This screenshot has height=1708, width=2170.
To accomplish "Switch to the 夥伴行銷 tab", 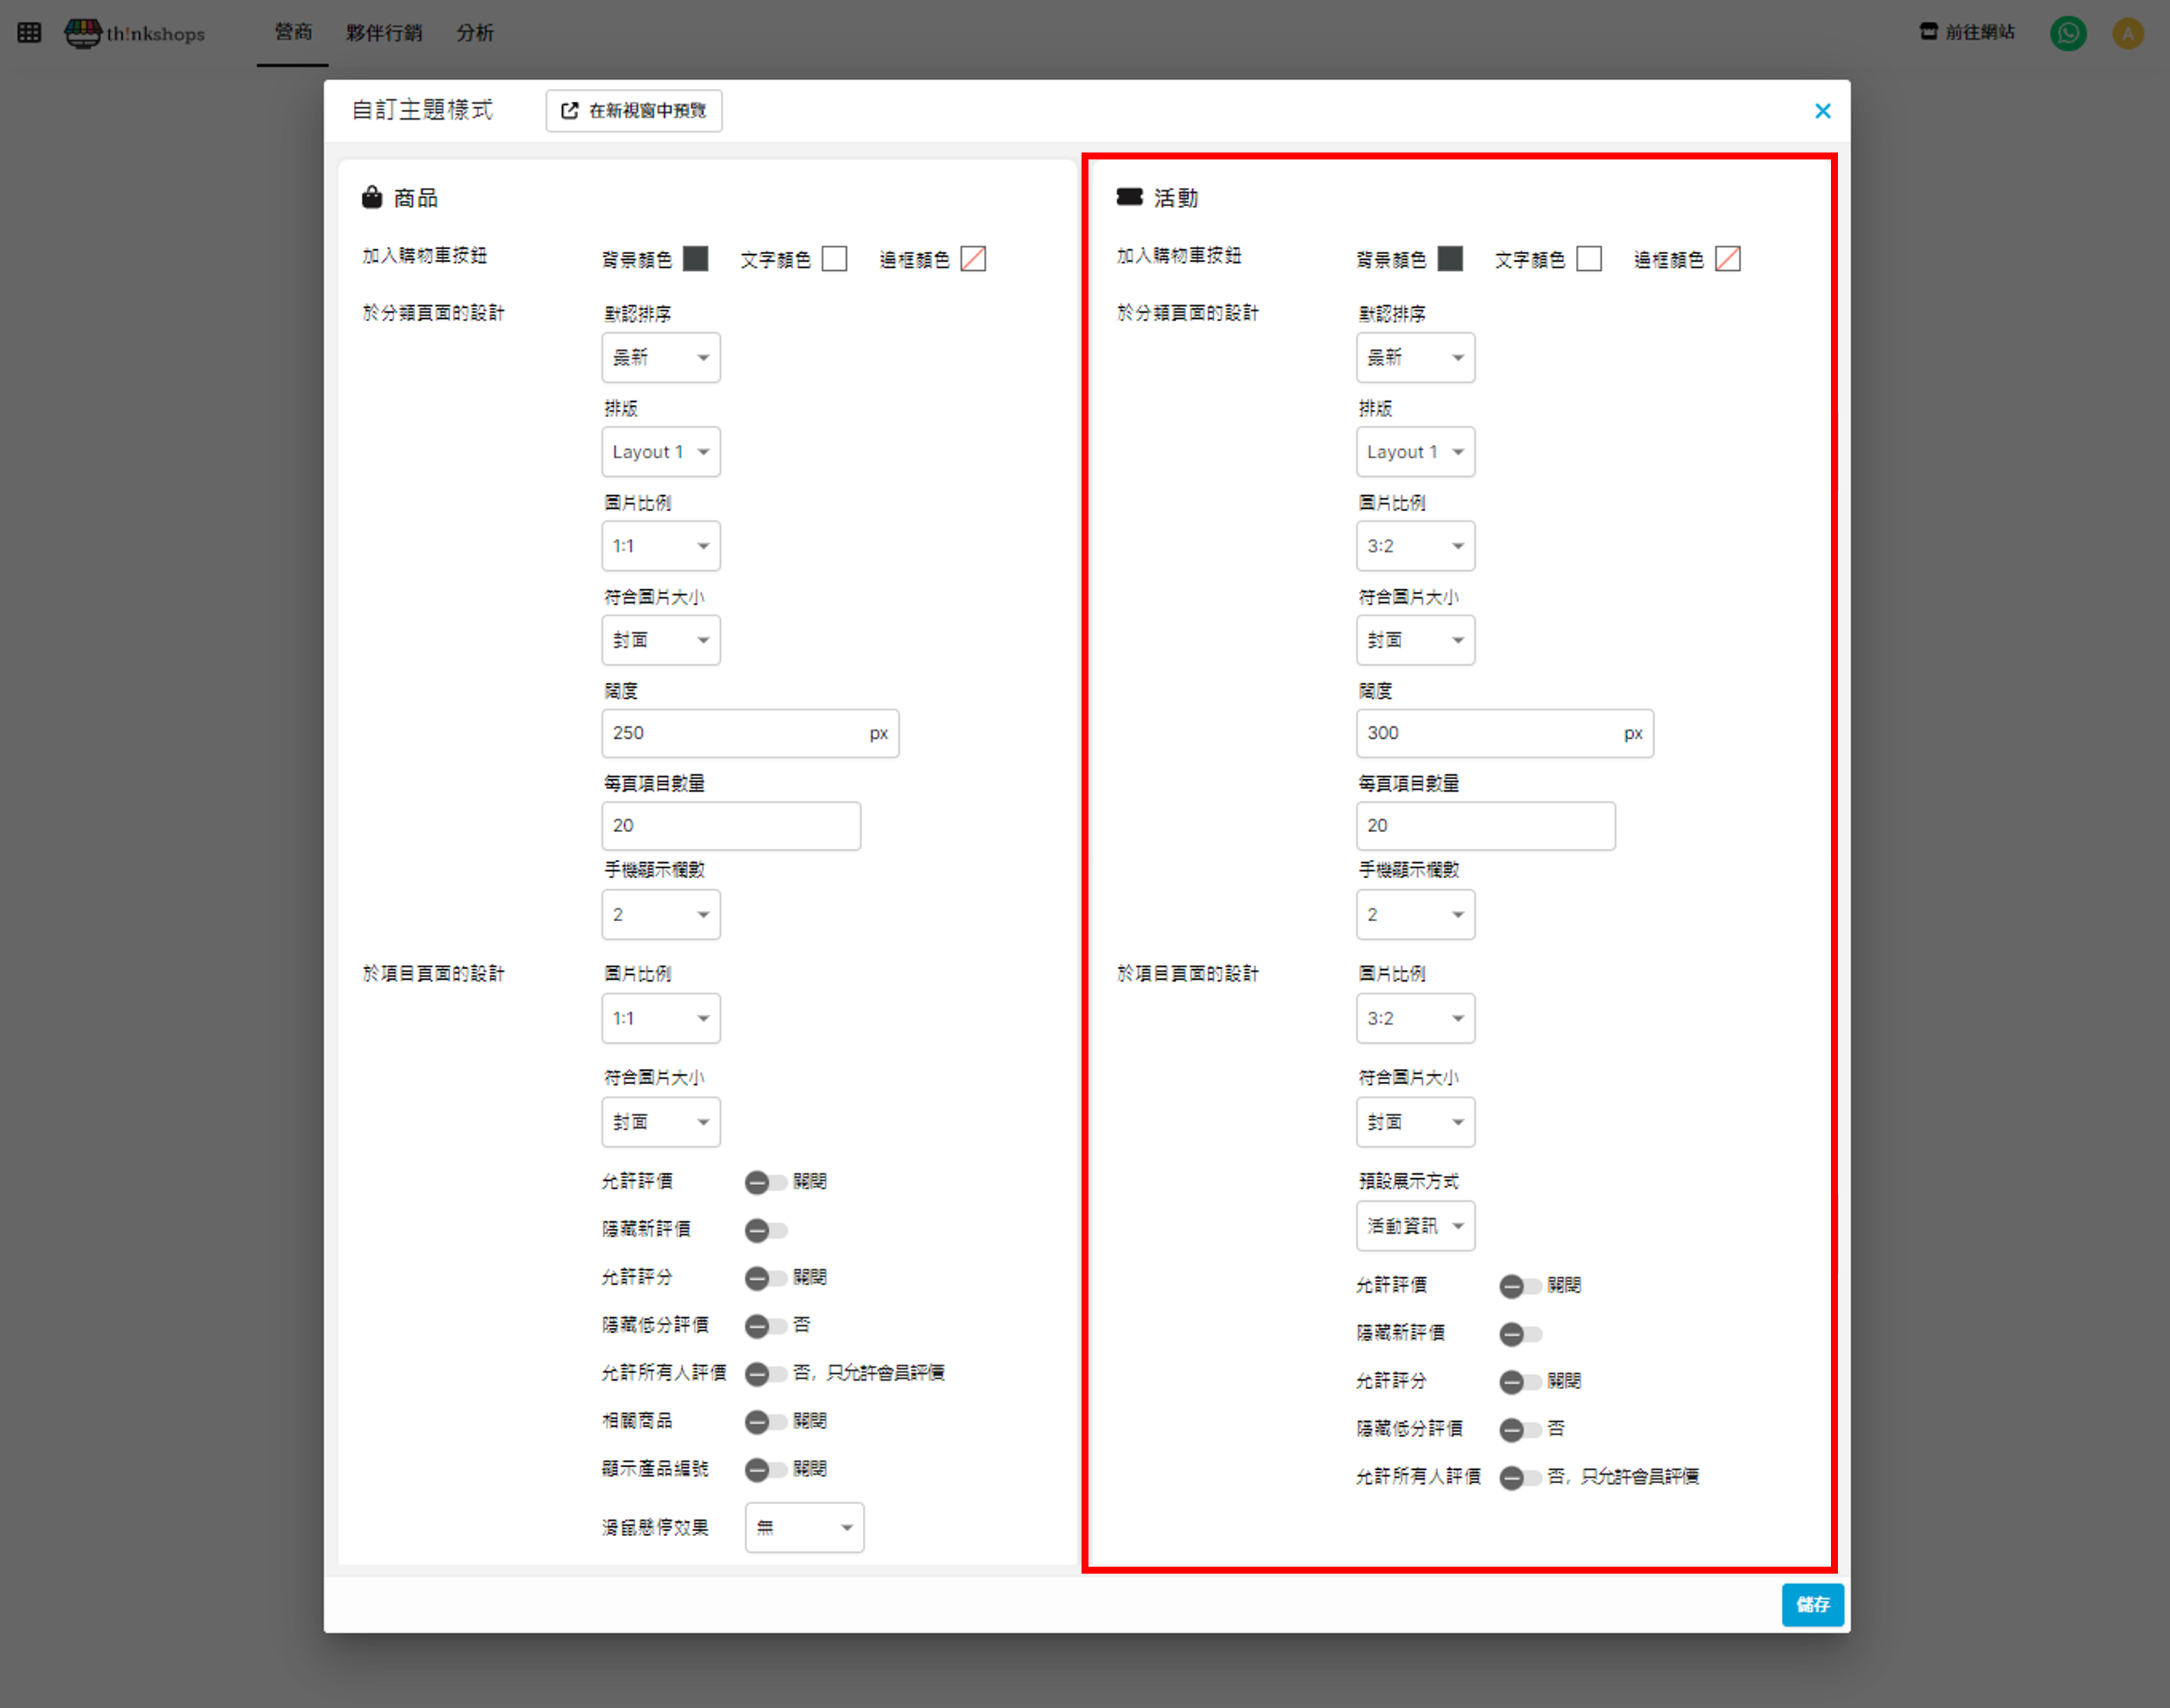I will click(384, 33).
